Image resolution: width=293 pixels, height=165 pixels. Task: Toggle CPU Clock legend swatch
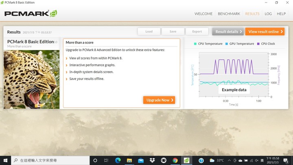coord(258,44)
